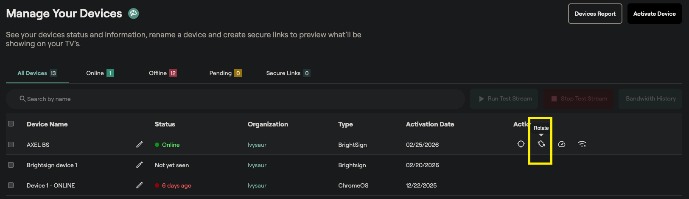Open the speedometer icon for AXEL BS

click(x=561, y=144)
